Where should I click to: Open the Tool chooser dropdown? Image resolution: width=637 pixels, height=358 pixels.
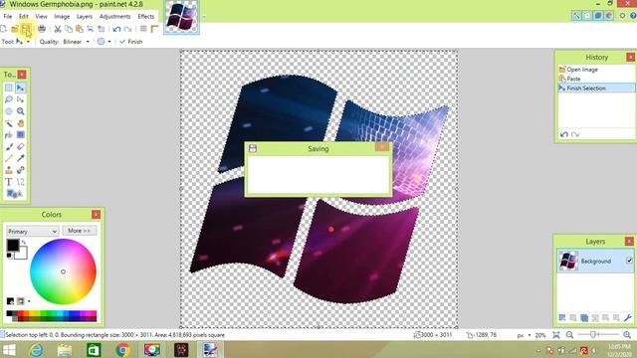[21, 42]
